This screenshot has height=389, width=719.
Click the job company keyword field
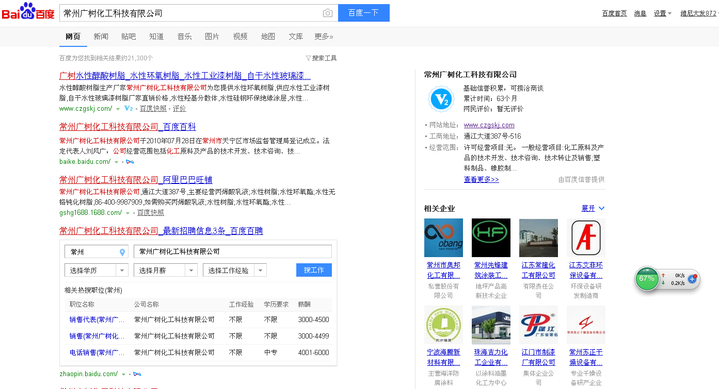coord(233,251)
